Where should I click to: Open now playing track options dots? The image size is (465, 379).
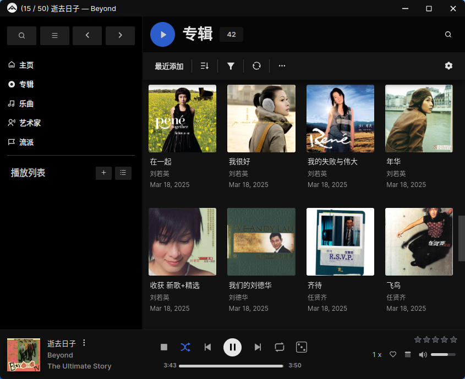[x=84, y=343]
